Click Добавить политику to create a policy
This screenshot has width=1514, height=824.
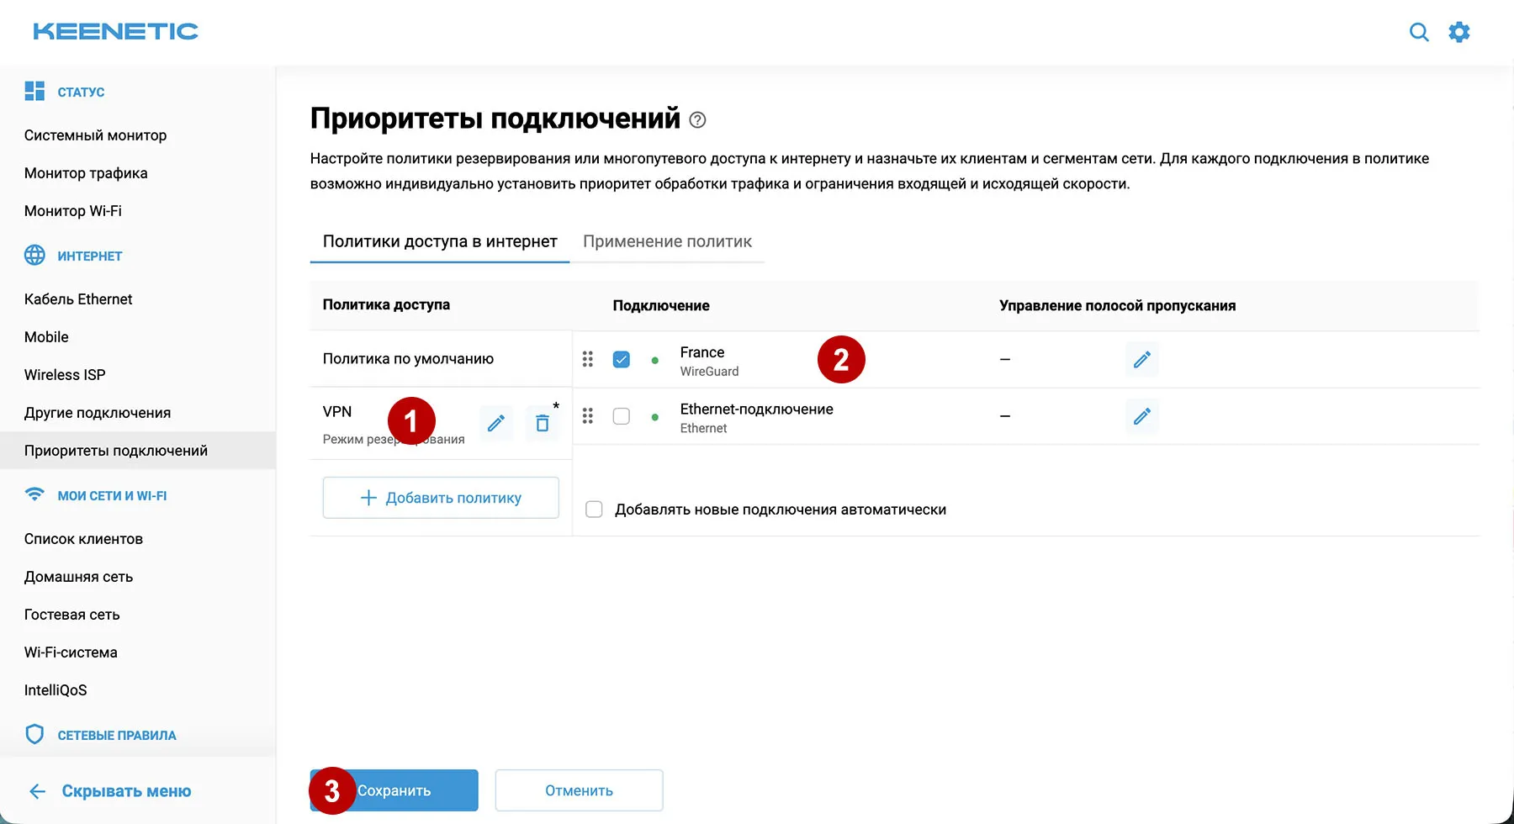click(x=440, y=497)
